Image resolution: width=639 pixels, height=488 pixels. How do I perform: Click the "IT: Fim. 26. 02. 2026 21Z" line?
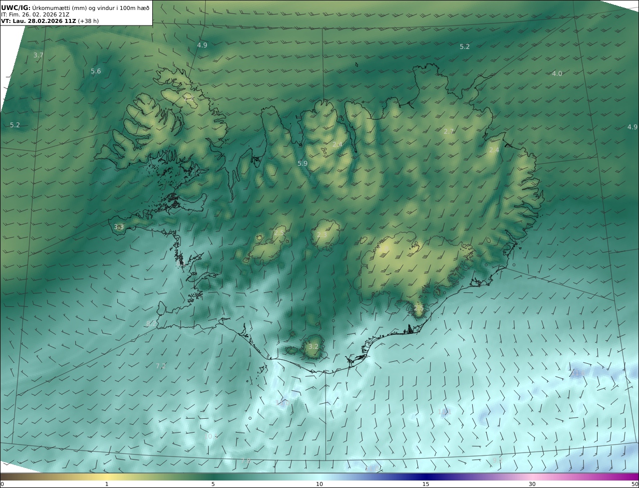click(x=34, y=15)
